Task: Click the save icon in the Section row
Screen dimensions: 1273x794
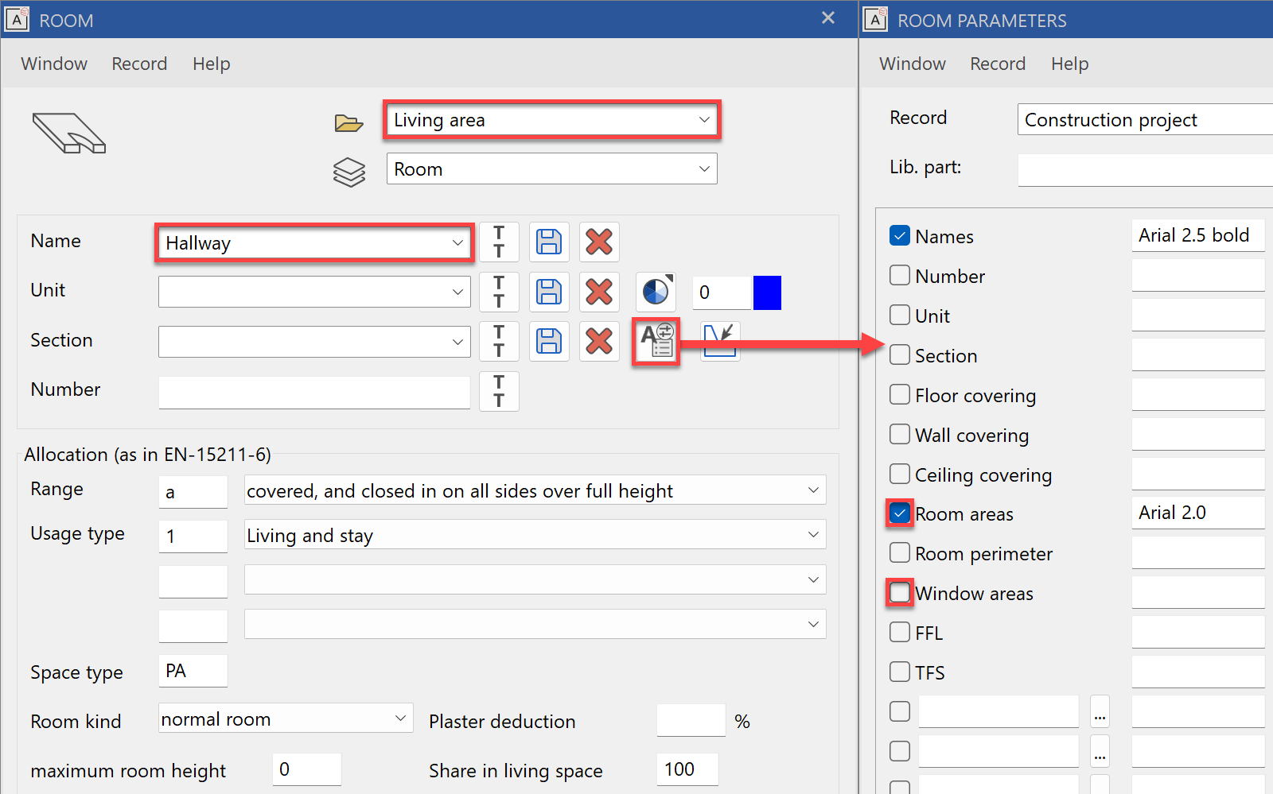Action: tap(549, 342)
